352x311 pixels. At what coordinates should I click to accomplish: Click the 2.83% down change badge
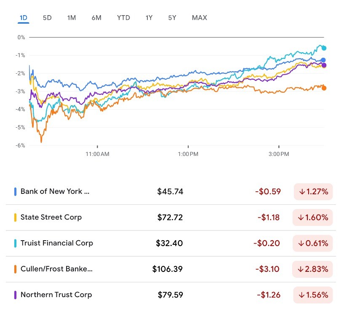click(313, 269)
